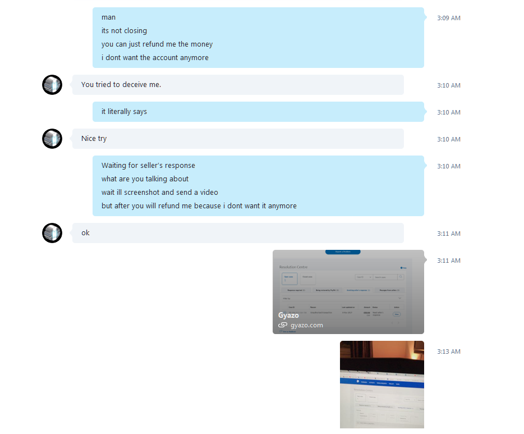Open the laptop photo sent at 3:13 AM
Viewport: 524px width, 434px height.
pos(382,385)
